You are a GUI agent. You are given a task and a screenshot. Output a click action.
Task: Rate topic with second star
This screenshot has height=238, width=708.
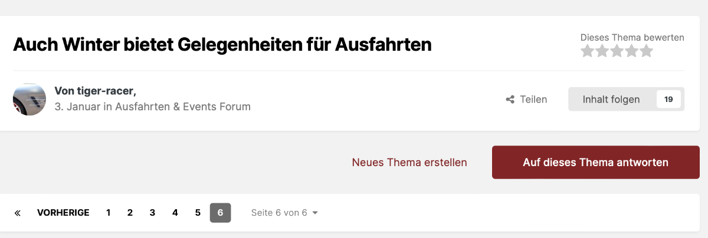click(602, 51)
